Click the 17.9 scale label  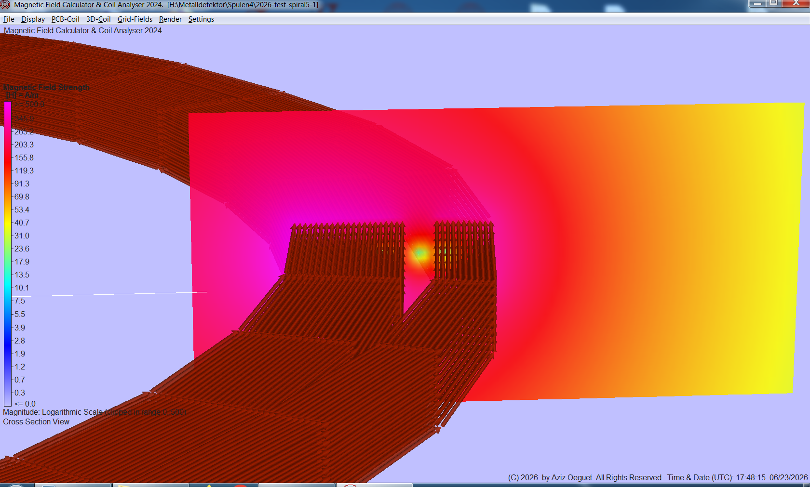point(22,262)
